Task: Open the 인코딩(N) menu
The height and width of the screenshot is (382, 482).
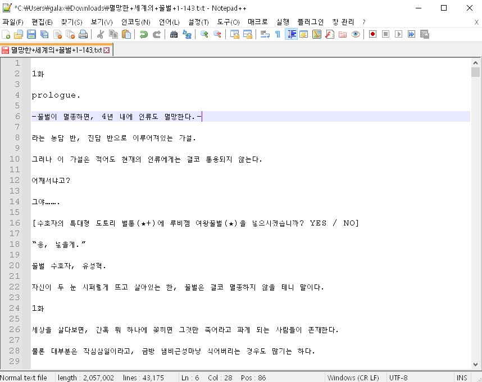Action: tap(136, 22)
